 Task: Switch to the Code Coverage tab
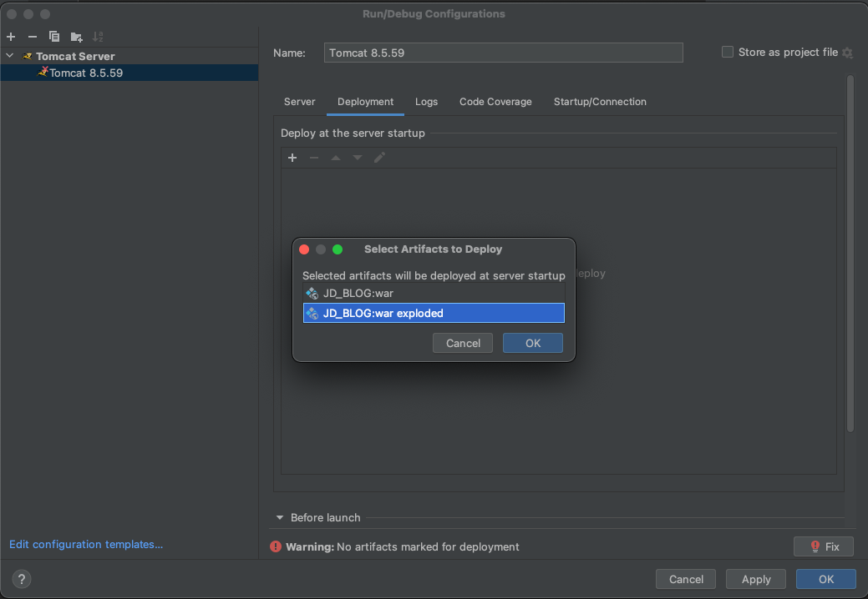495,102
